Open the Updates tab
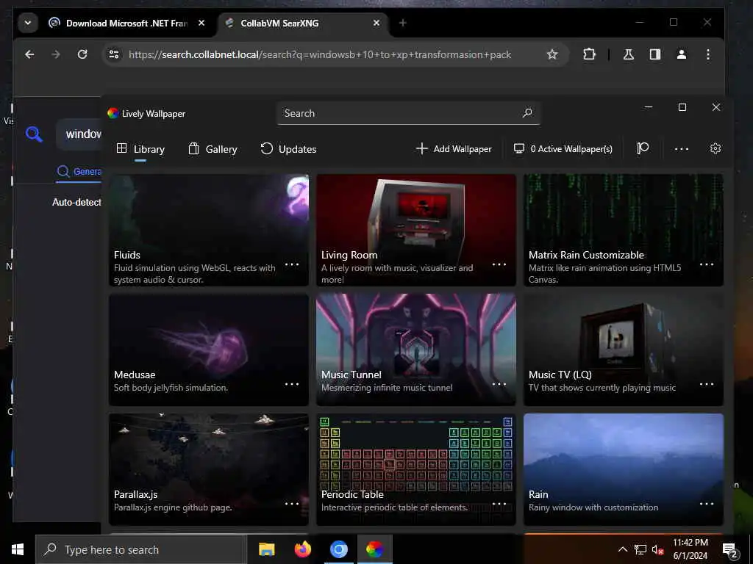This screenshot has height=564, width=753. pos(288,149)
